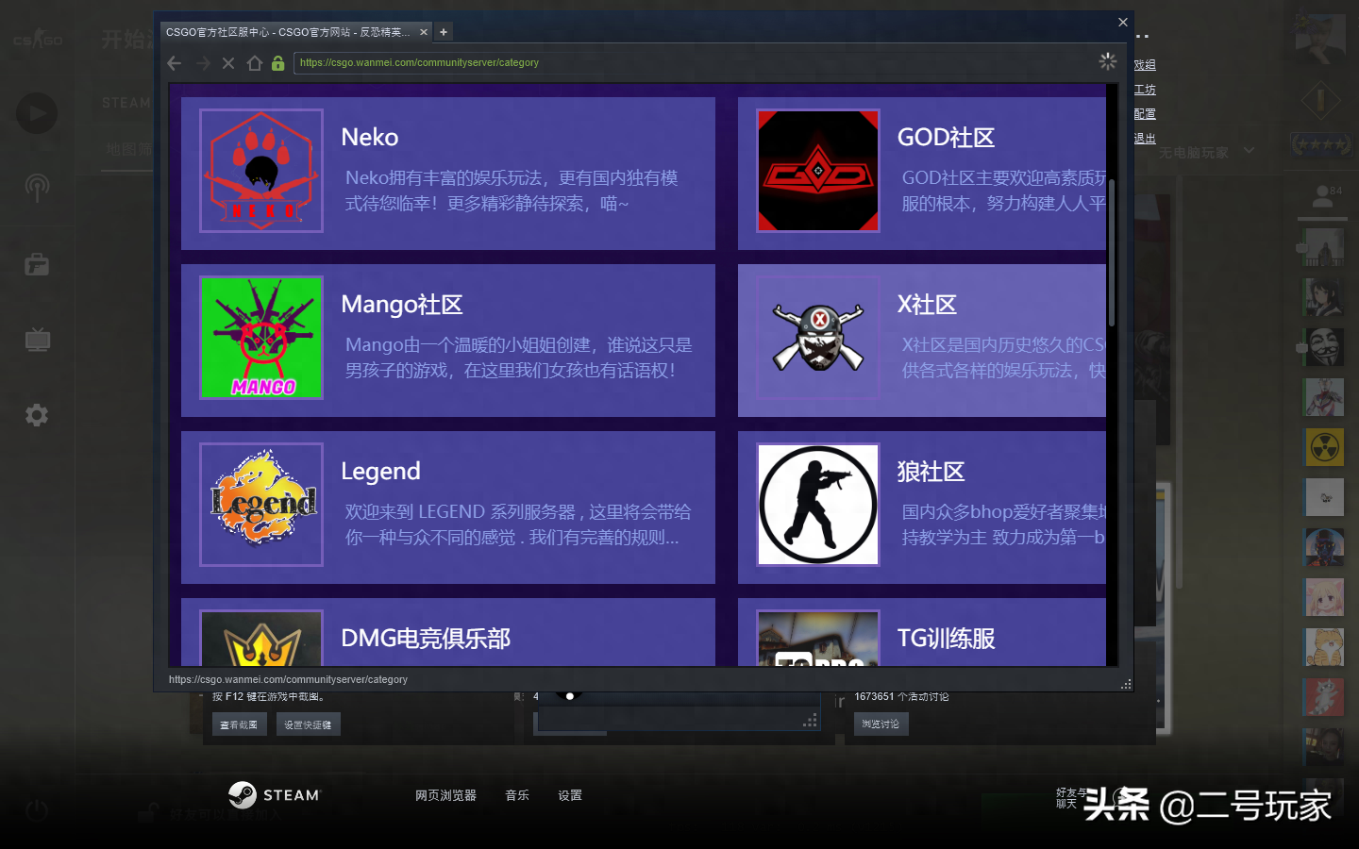Click the 查看截图 button

[x=239, y=724]
